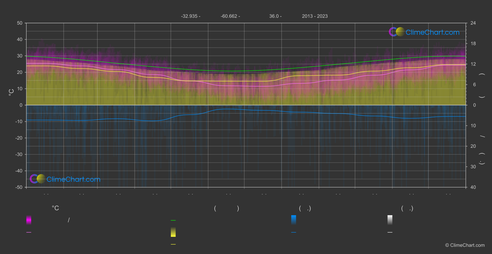
Task: Click the 50 tick on the temperature axis
Action: 20,23
